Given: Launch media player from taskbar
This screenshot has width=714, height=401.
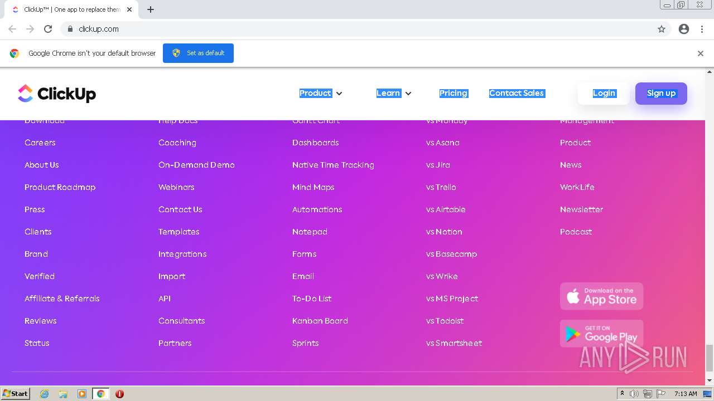Looking at the screenshot, I should click(82, 394).
